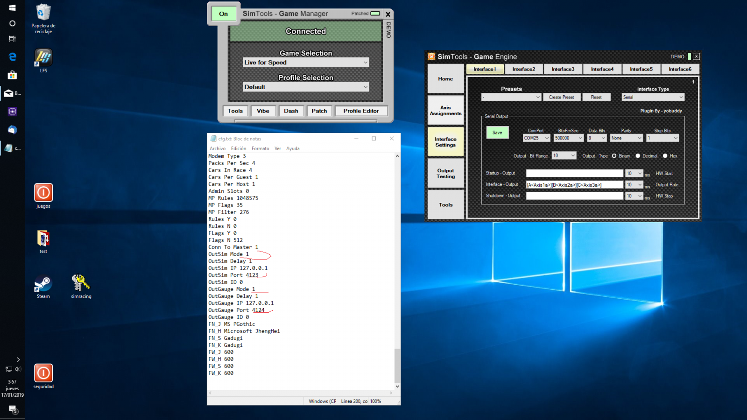Open the Profile Editor
This screenshot has height=420, width=747.
361,111
